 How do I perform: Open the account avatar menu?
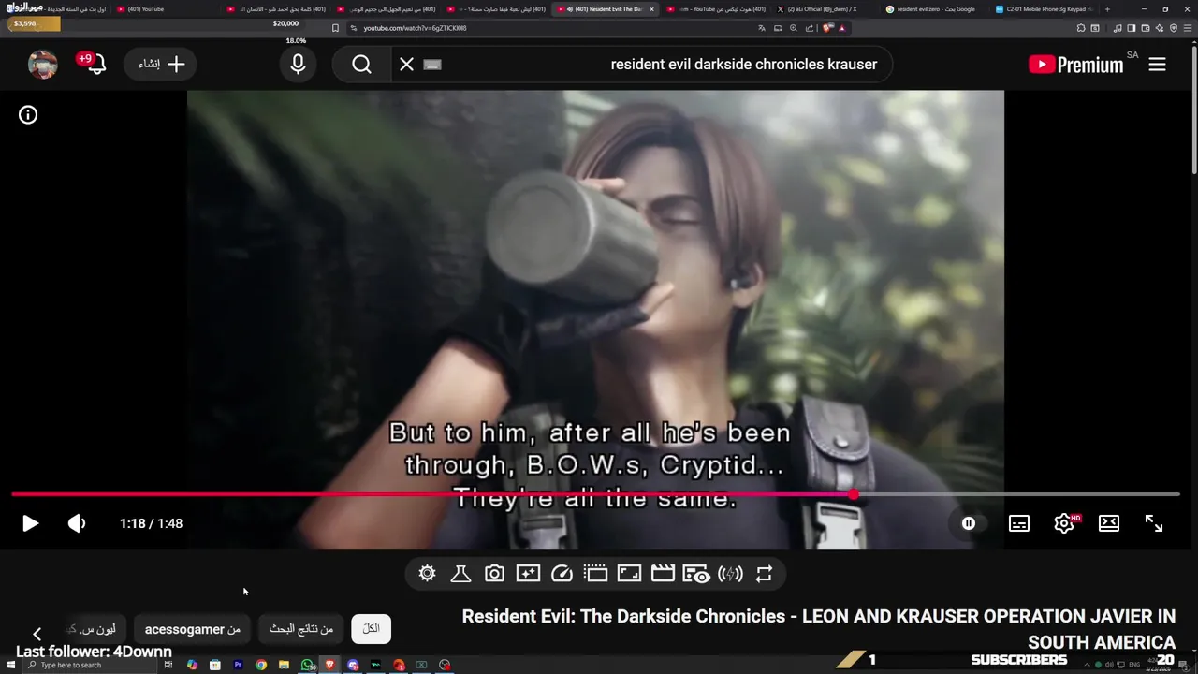pyautogui.click(x=43, y=65)
